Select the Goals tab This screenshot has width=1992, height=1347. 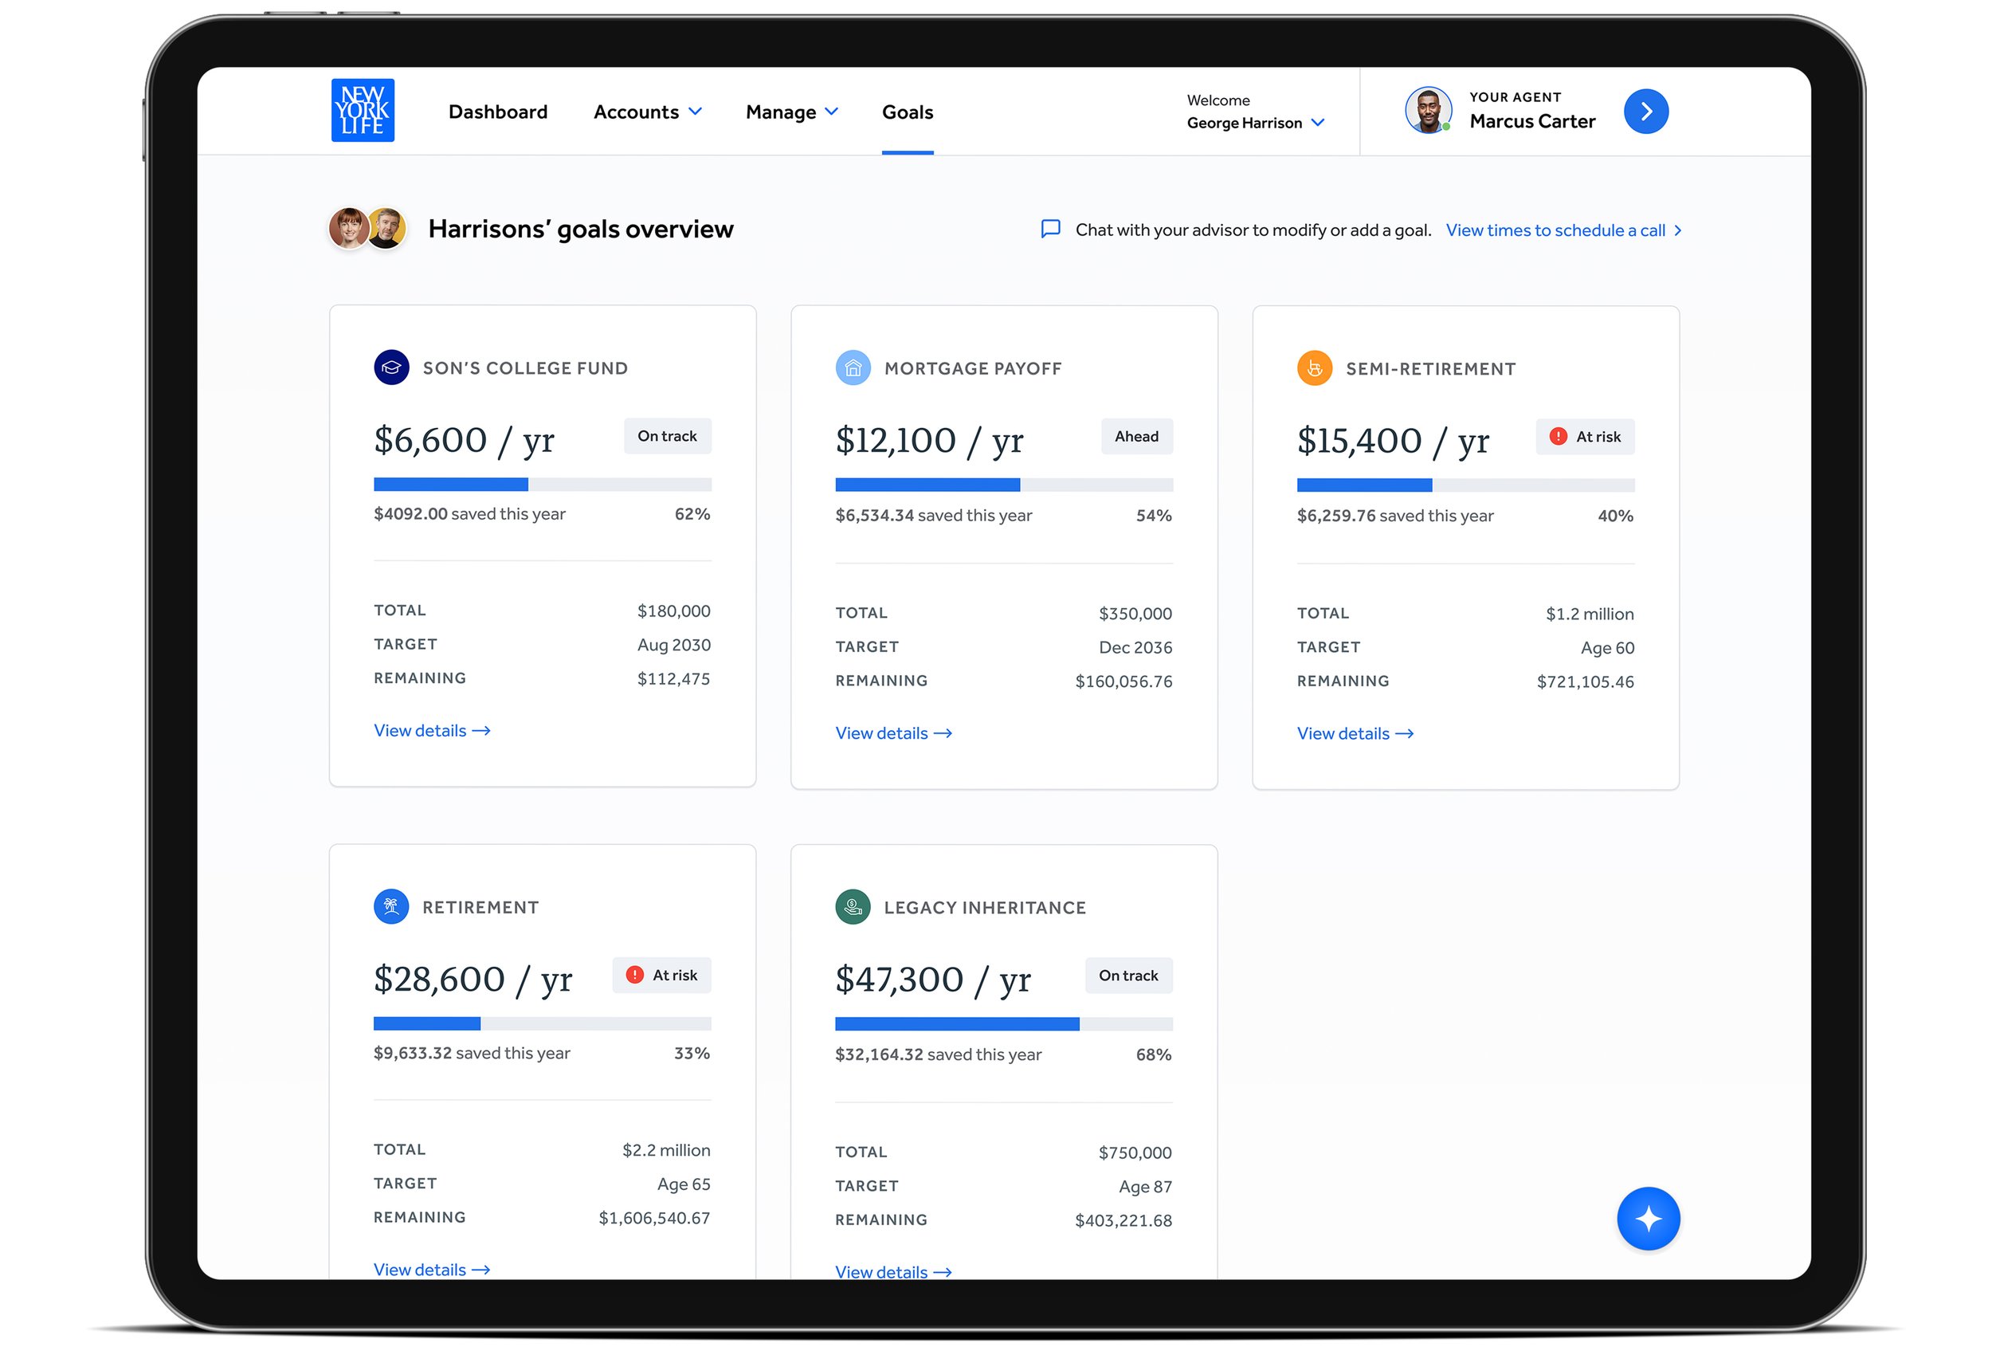[907, 112]
